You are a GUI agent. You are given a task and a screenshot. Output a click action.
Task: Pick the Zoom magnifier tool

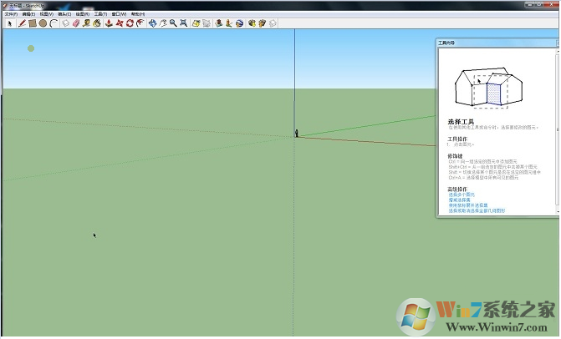click(172, 23)
